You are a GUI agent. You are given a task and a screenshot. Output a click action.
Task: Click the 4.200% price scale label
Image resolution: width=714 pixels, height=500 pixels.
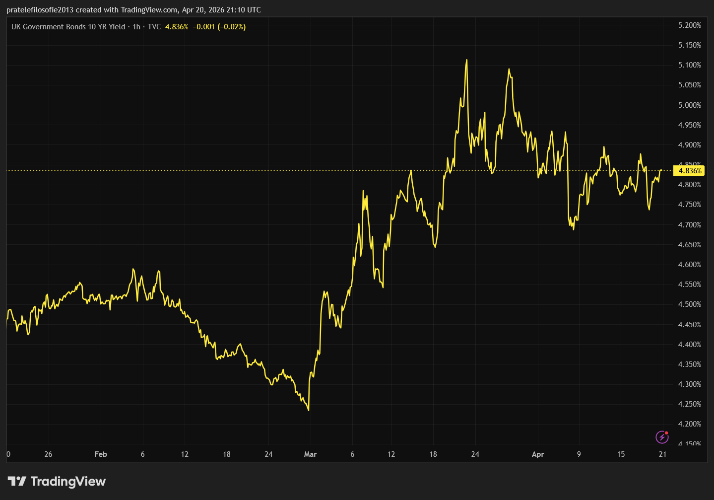[x=689, y=424]
